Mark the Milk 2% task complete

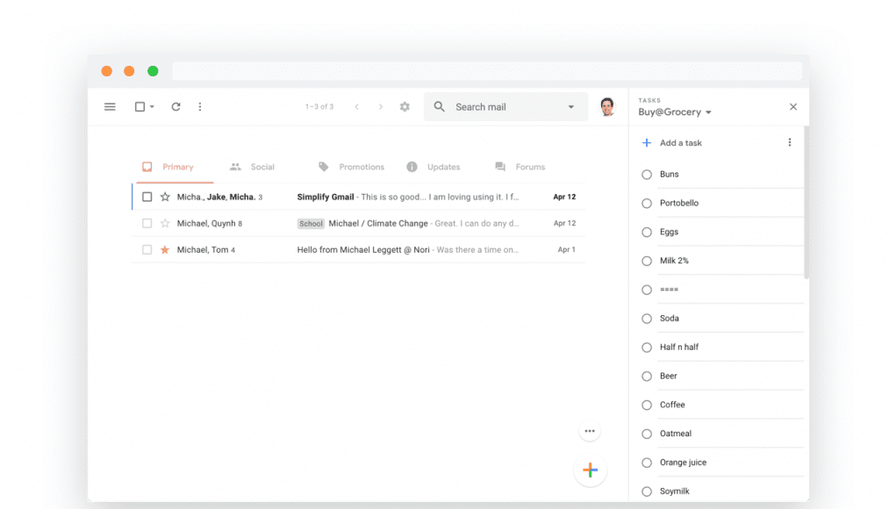(x=646, y=261)
